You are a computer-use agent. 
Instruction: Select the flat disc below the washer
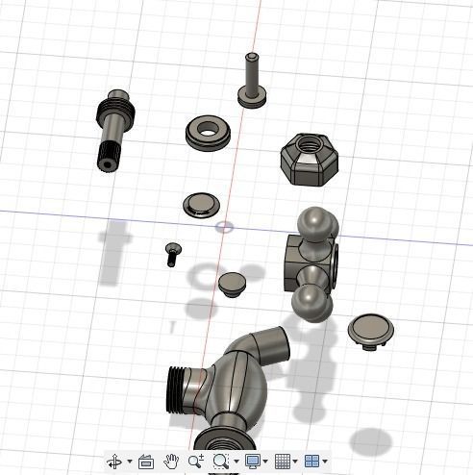coord(201,205)
